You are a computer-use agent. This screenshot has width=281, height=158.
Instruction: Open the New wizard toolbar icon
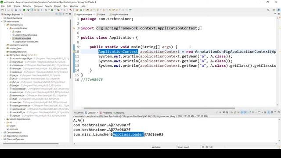2,10
